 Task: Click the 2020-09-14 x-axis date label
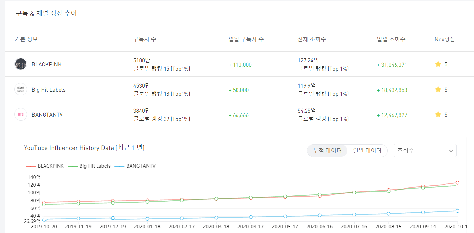click(x=423, y=226)
